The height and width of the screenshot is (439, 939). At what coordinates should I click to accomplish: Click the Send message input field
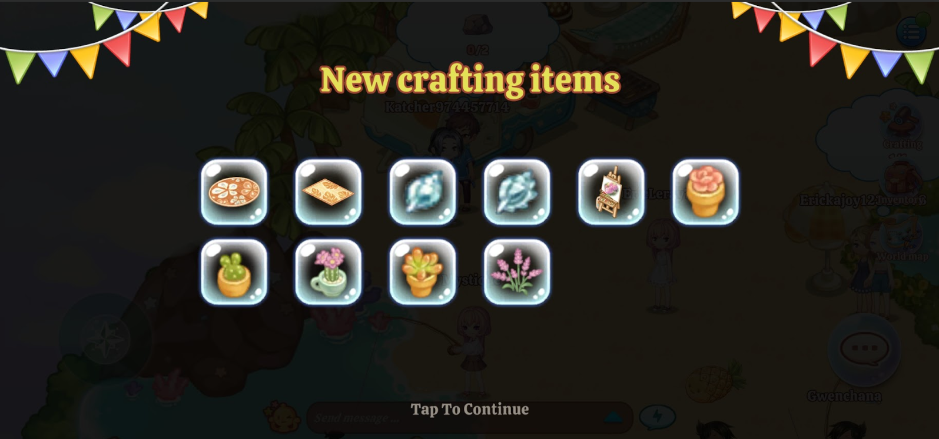click(453, 418)
